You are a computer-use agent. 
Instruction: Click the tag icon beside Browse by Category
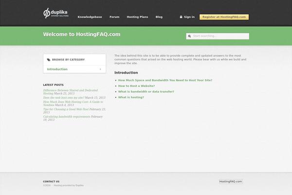tap(49, 59)
